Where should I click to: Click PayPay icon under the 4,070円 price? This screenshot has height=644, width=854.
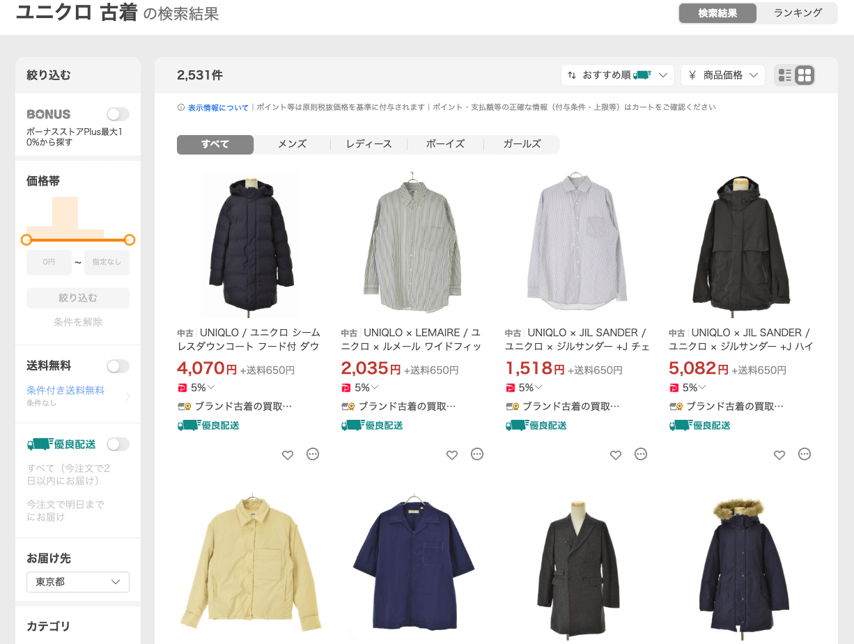tap(183, 388)
